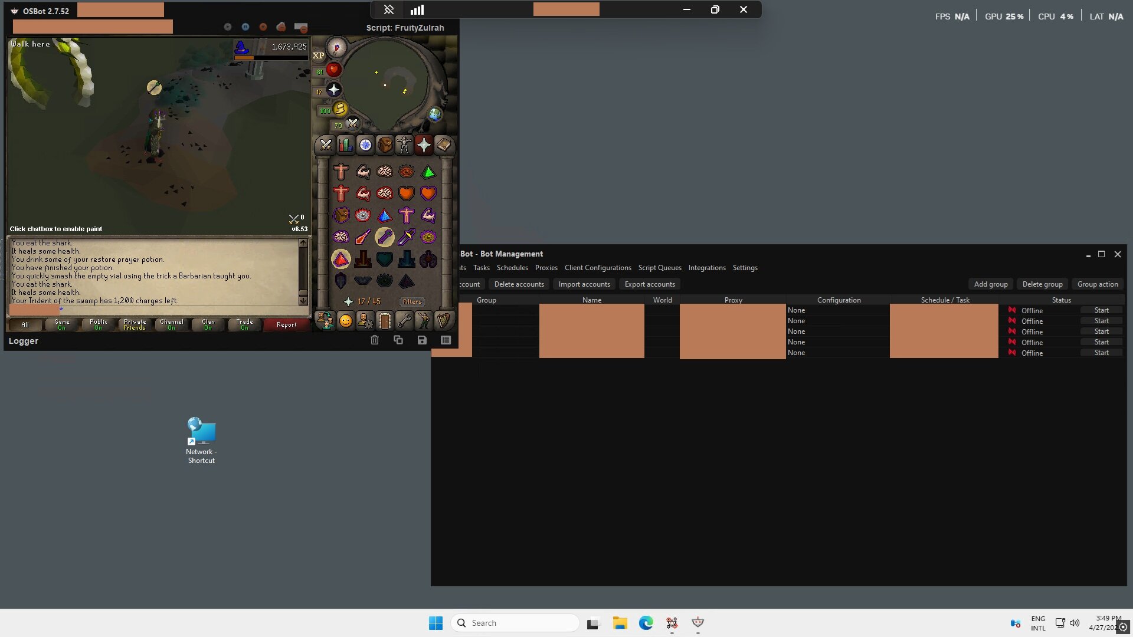Click the Logout door icon
1133x637 pixels.
385,321
